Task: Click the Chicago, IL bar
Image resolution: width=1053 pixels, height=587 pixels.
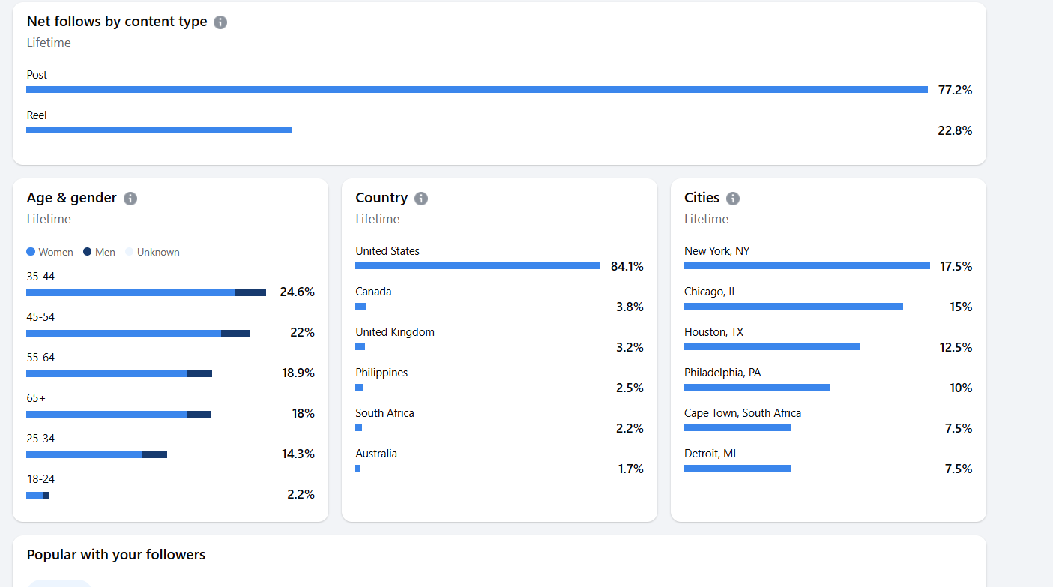Action: point(793,307)
